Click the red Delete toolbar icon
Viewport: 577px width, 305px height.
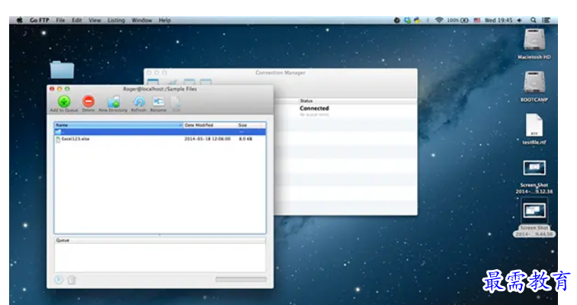88,101
